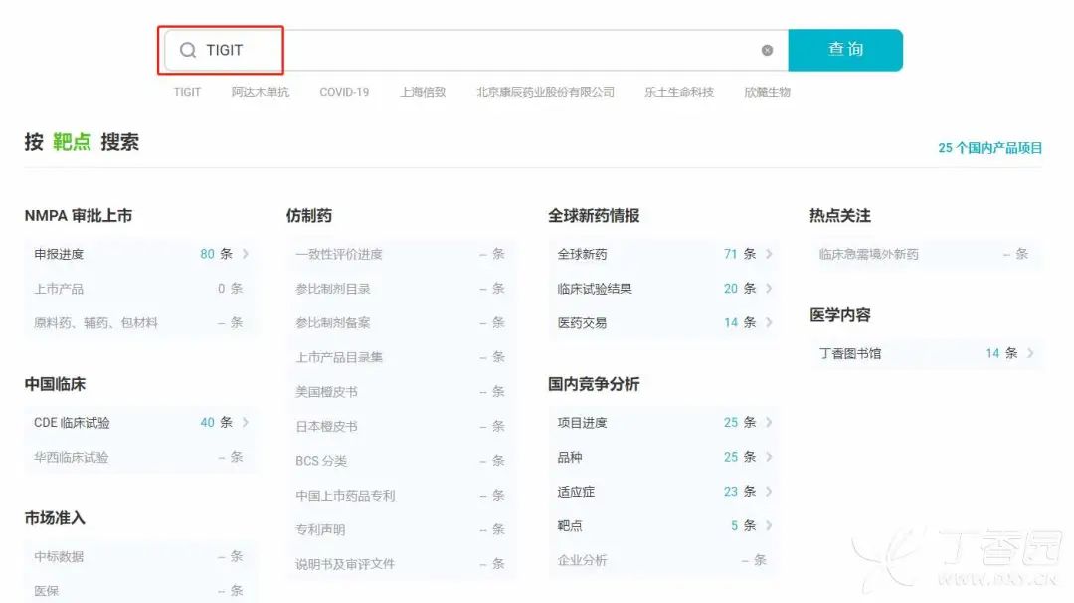Click the 全球新药 row label
Viewport: 1074px width, 603px height.
582,254
